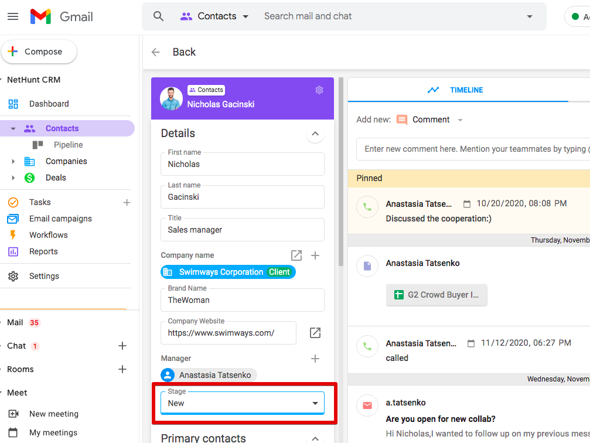Click the Gmail logo
The width and height of the screenshot is (590, 443).
click(x=62, y=16)
